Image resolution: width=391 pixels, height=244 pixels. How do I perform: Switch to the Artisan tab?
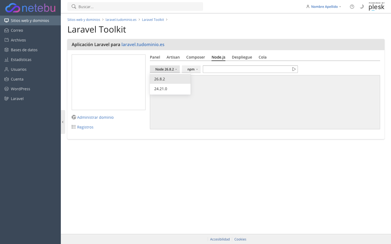(x=173, y=57)
